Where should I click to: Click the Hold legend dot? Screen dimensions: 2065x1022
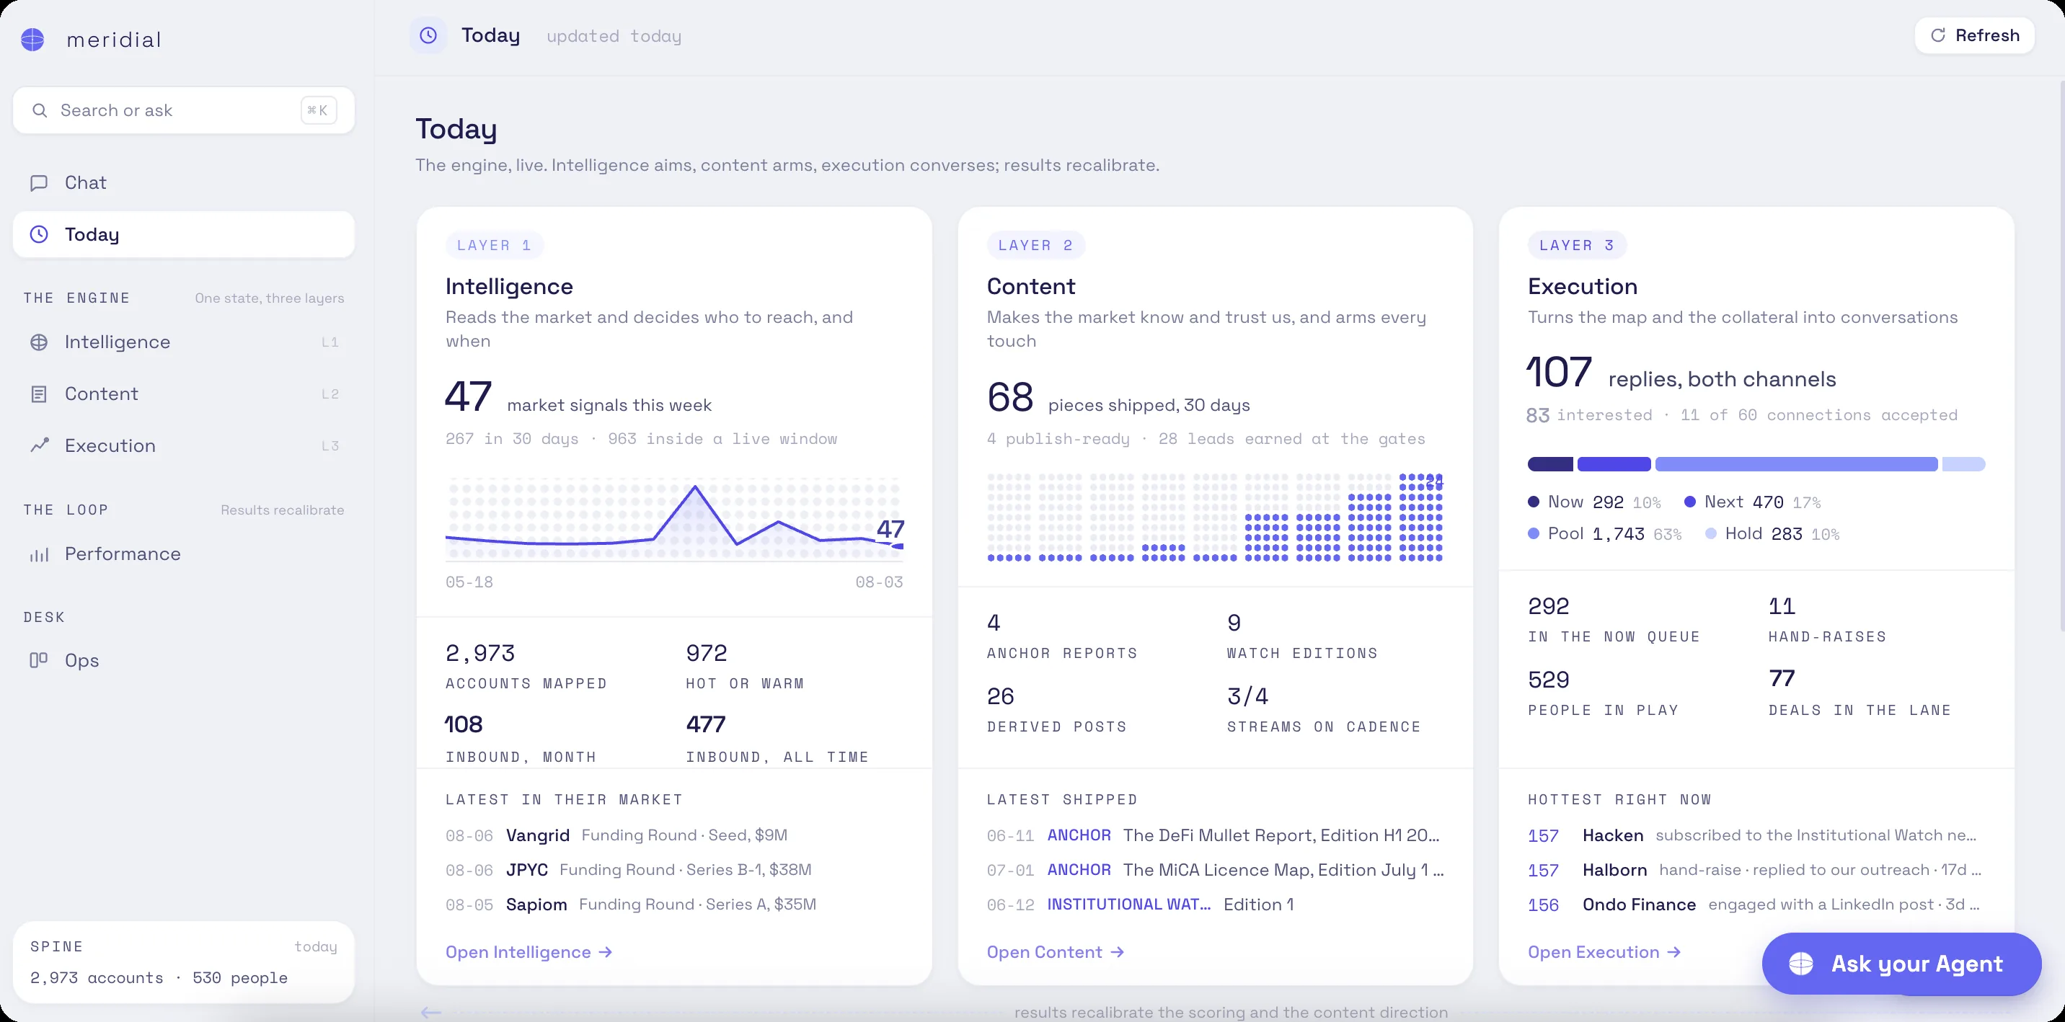(1711, 534)
